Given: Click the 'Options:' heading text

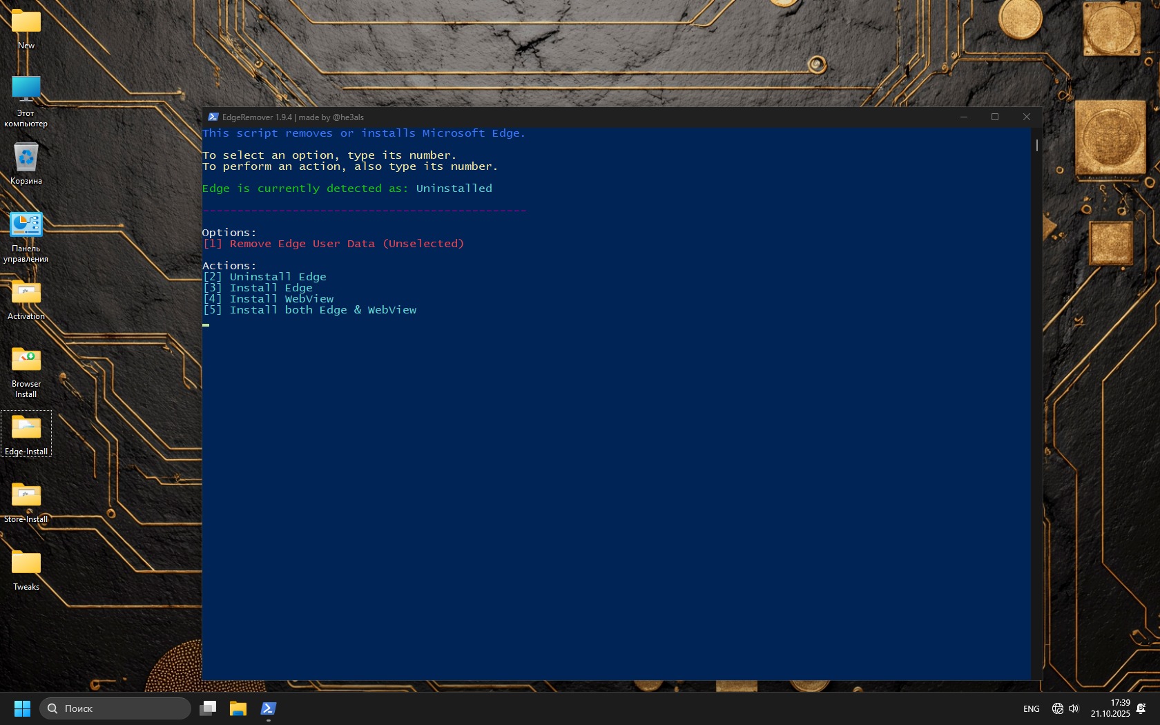Looking at the screenshot, I should point(229,233).
